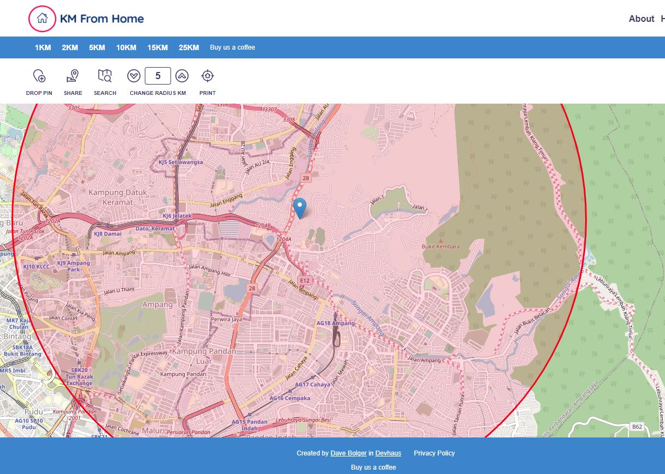This screenshot has width=665, height=474.
Task: Click the blue home pin marker on map
Action: (299, 208)
